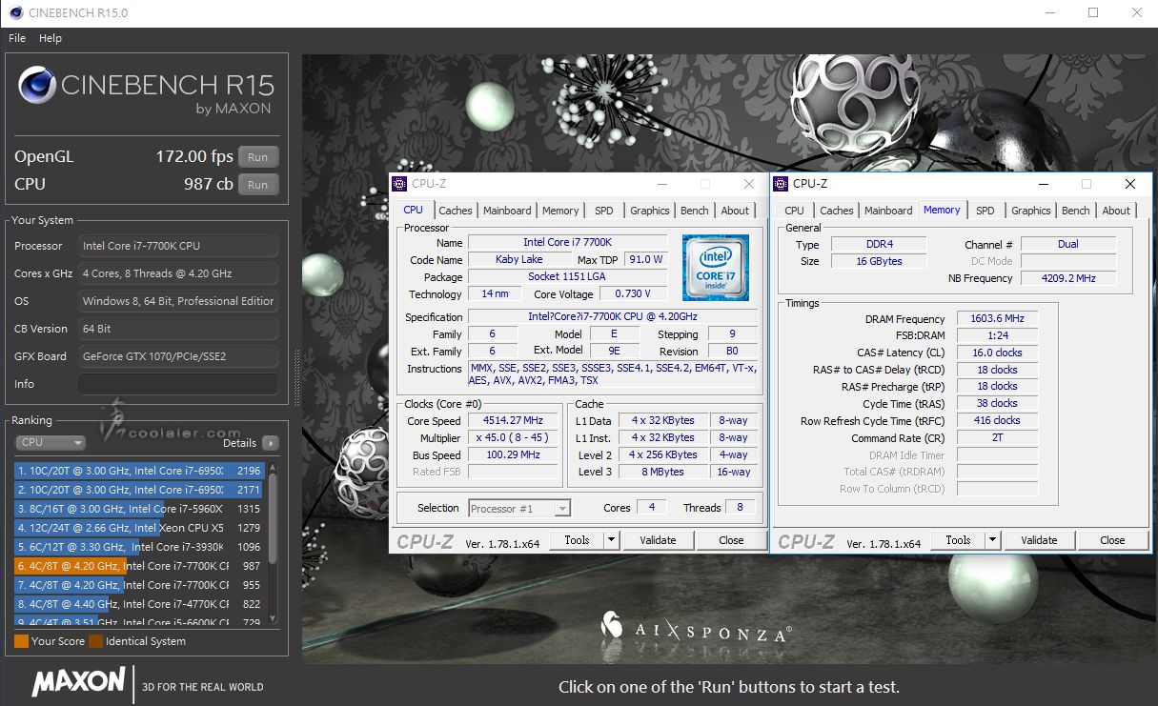Switch to Mainboard tab in CPU-Z CPU window
Screen dimensions: 1158x706
[x=507, y=211]
